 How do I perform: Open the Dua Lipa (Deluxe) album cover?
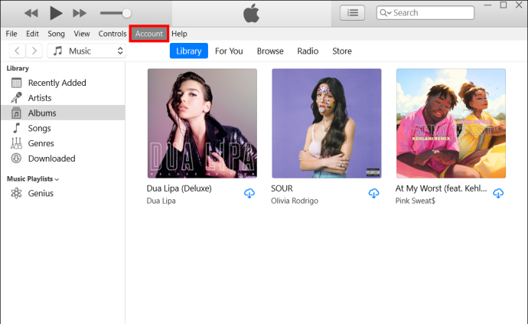tap(202, 123)
